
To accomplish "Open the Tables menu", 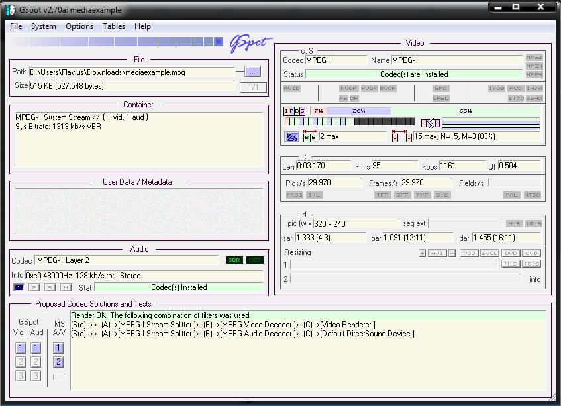I will pos(114,26).
